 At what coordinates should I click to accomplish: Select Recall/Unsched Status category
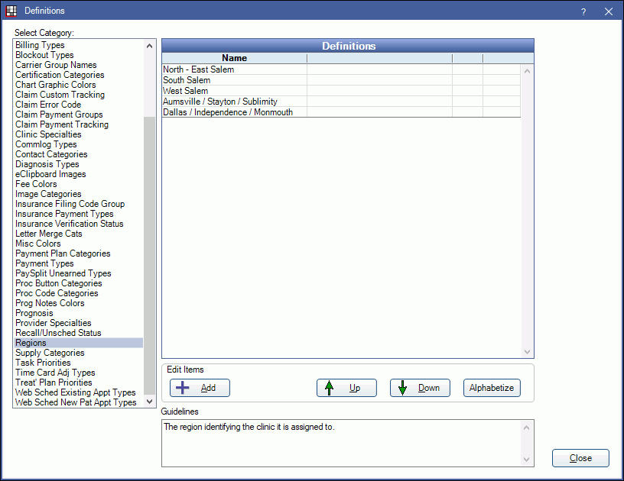pos(79,333)
